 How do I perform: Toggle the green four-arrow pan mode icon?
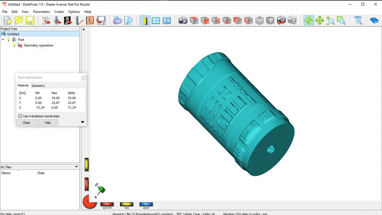(319, 21)
